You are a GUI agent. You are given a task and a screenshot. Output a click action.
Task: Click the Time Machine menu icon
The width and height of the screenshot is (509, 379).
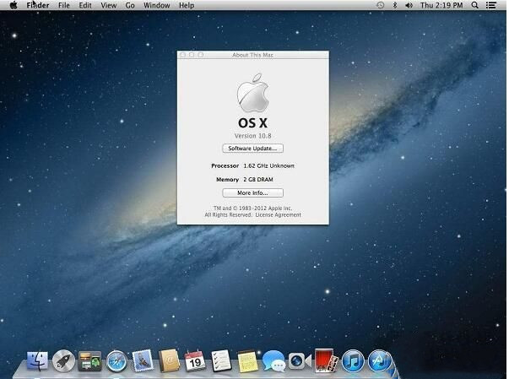[x=381, y=5]
